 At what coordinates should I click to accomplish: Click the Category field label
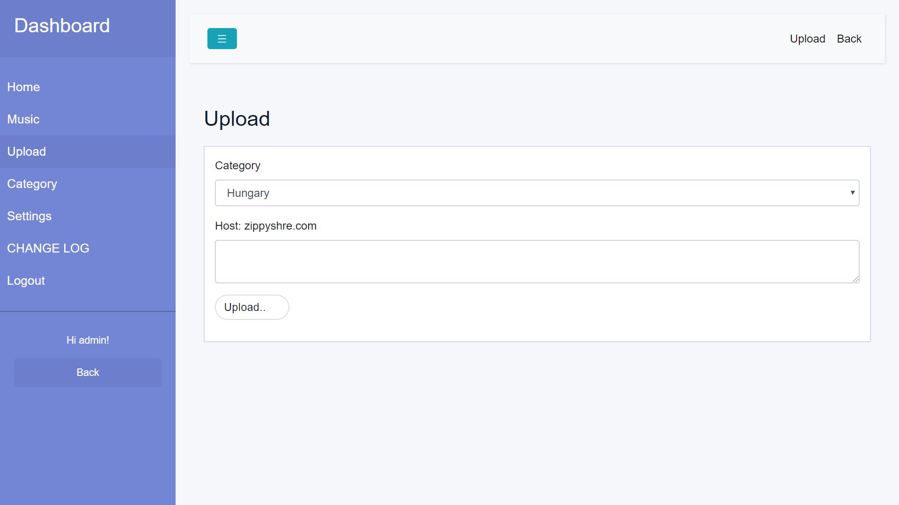(x=237, y=166)
